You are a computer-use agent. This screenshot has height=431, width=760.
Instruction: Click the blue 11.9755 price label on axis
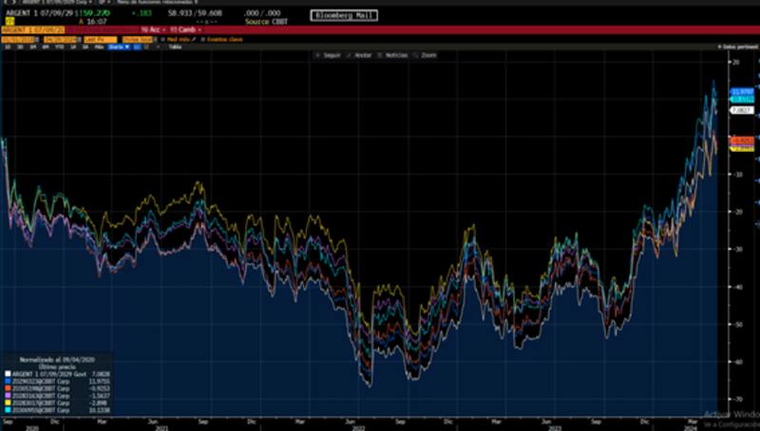[x=741, y=91]
